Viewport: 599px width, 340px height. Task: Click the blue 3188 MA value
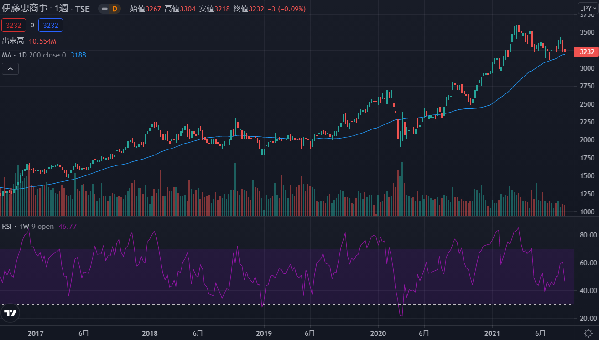[78, 55]
